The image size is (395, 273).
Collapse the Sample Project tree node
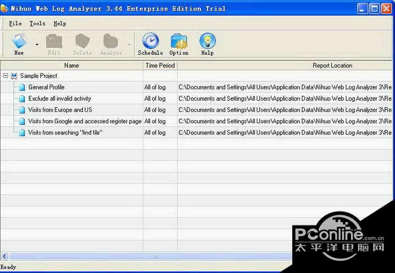[5, 75]
